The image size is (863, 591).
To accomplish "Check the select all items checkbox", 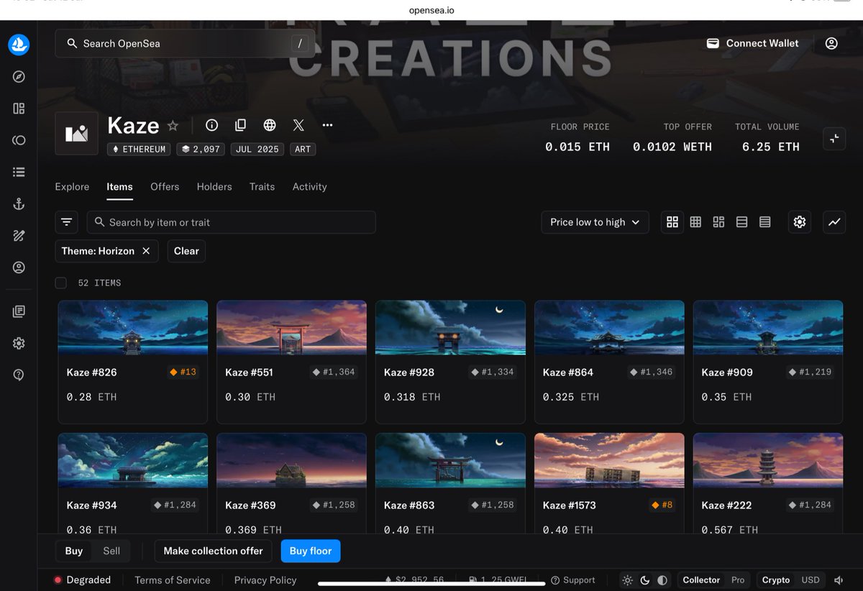I will click(x=61, y=283).
